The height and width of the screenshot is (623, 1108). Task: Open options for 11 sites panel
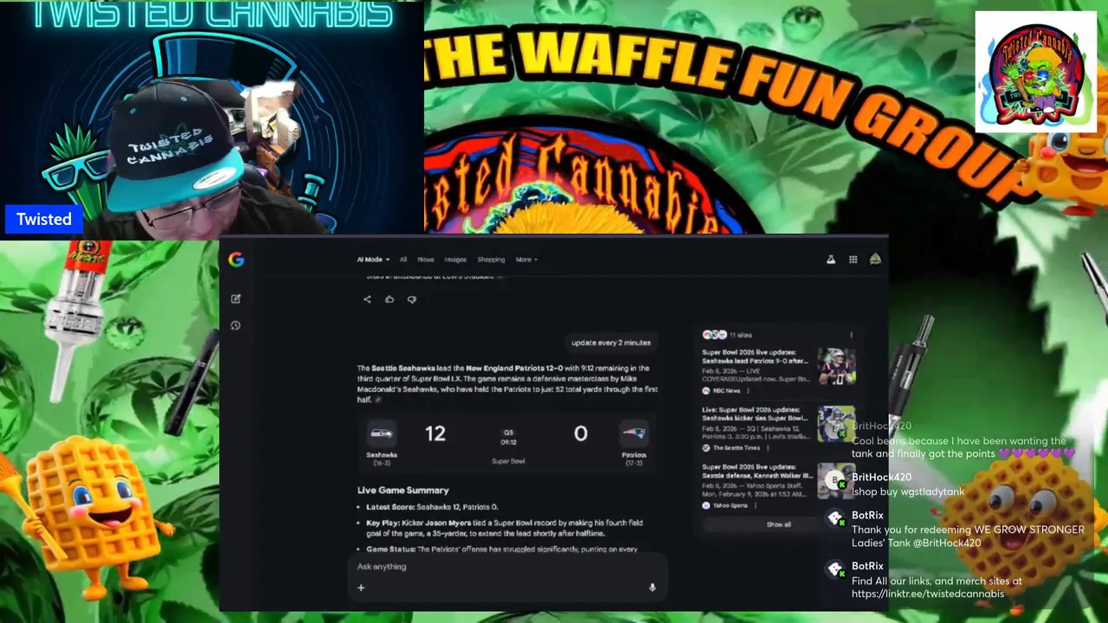(851, 335)
